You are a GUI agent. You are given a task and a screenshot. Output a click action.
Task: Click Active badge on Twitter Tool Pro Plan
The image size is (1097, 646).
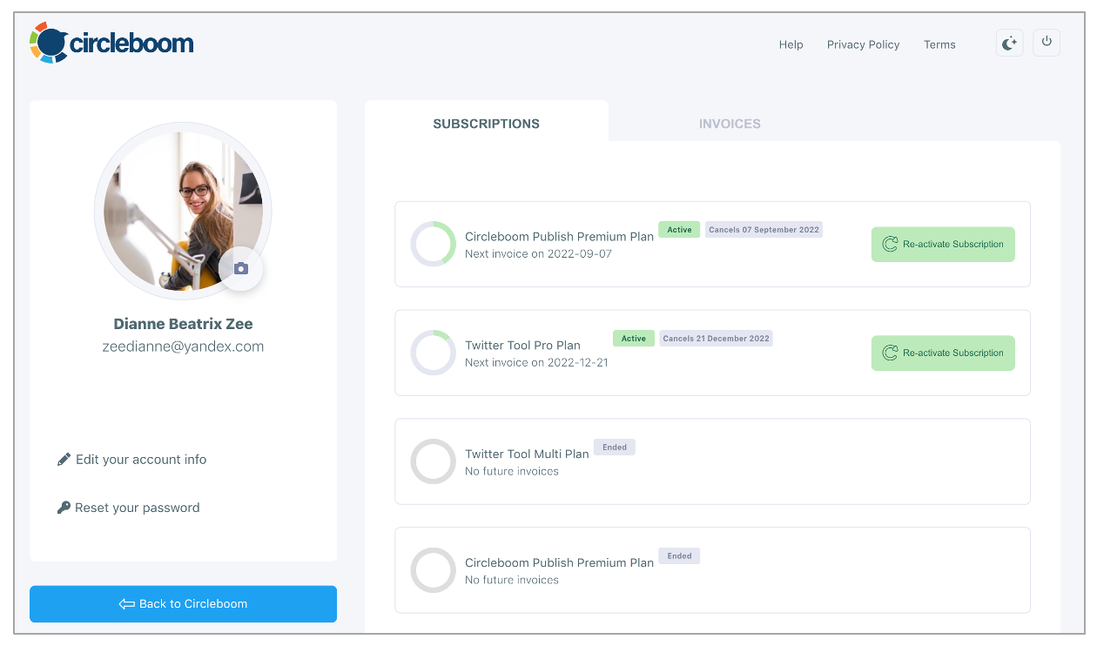coord(634,339)
